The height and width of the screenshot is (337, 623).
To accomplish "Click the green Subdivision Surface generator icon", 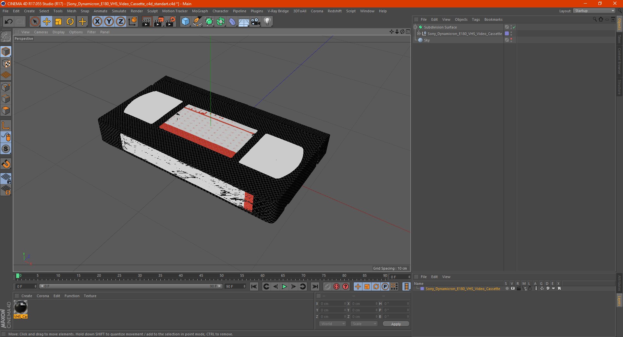I will (x=209, y=22).
